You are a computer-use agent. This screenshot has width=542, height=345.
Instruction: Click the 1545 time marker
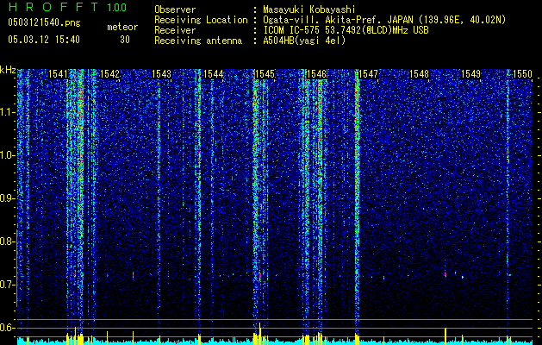tap(265, 74)
